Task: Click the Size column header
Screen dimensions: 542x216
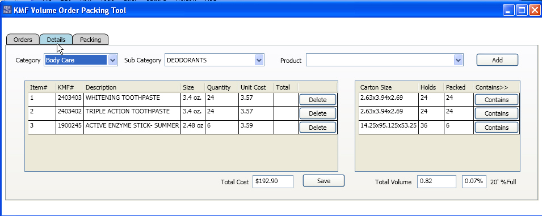Action: point(193,87)
